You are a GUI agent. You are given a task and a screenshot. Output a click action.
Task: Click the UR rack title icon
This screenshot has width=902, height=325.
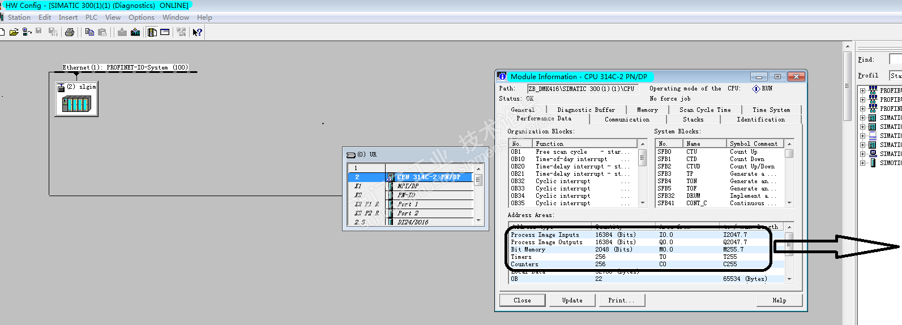pos(351,155)
